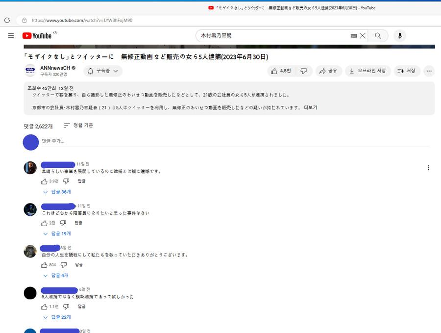Click comment count text 댓글 2,622개
The image size is (441, 333).
[38, 127]
